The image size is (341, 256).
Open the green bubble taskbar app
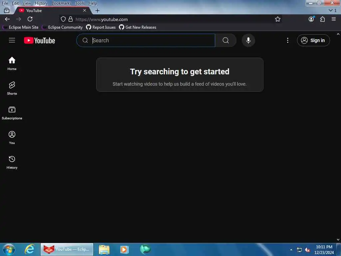pyautogui.click(x=145, y=249)
